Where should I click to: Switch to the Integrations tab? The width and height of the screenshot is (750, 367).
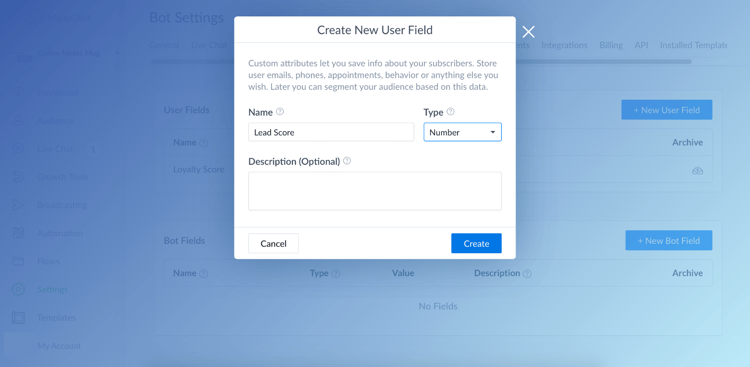pyautogui.click(x=564, y=45)
